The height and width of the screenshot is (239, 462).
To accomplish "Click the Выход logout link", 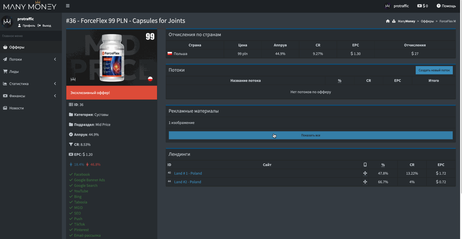I will pos(44,26).
